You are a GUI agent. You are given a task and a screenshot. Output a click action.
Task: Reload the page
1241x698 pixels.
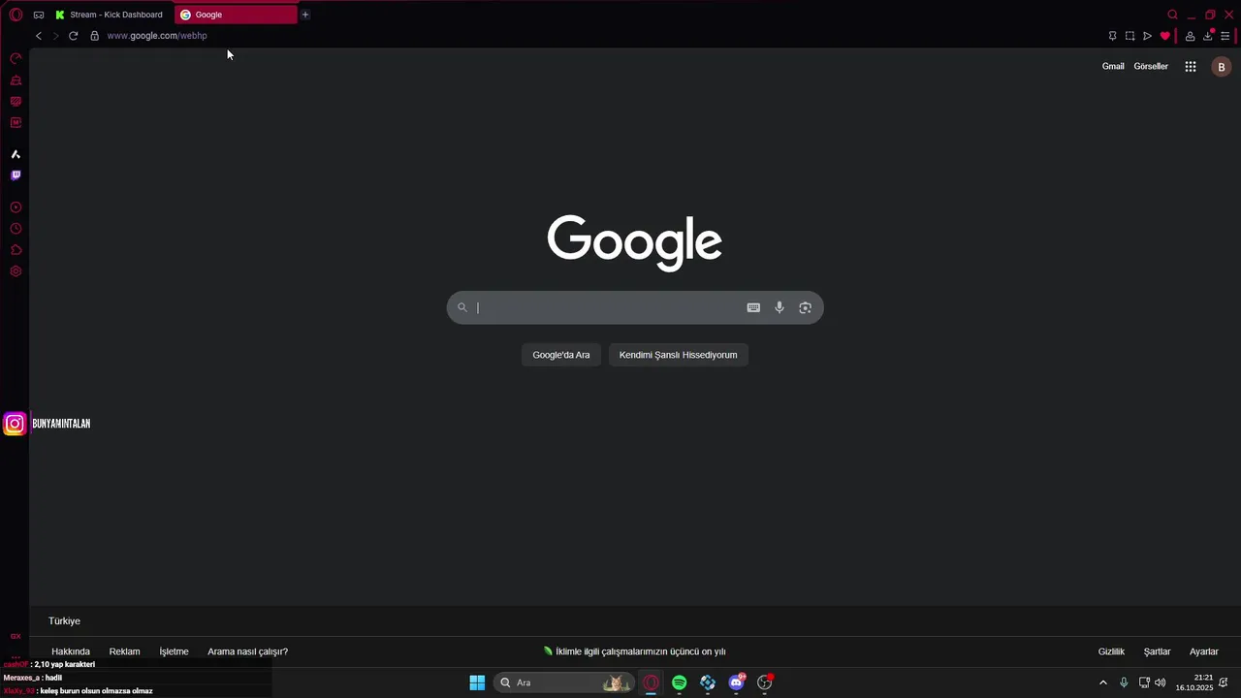73,36
